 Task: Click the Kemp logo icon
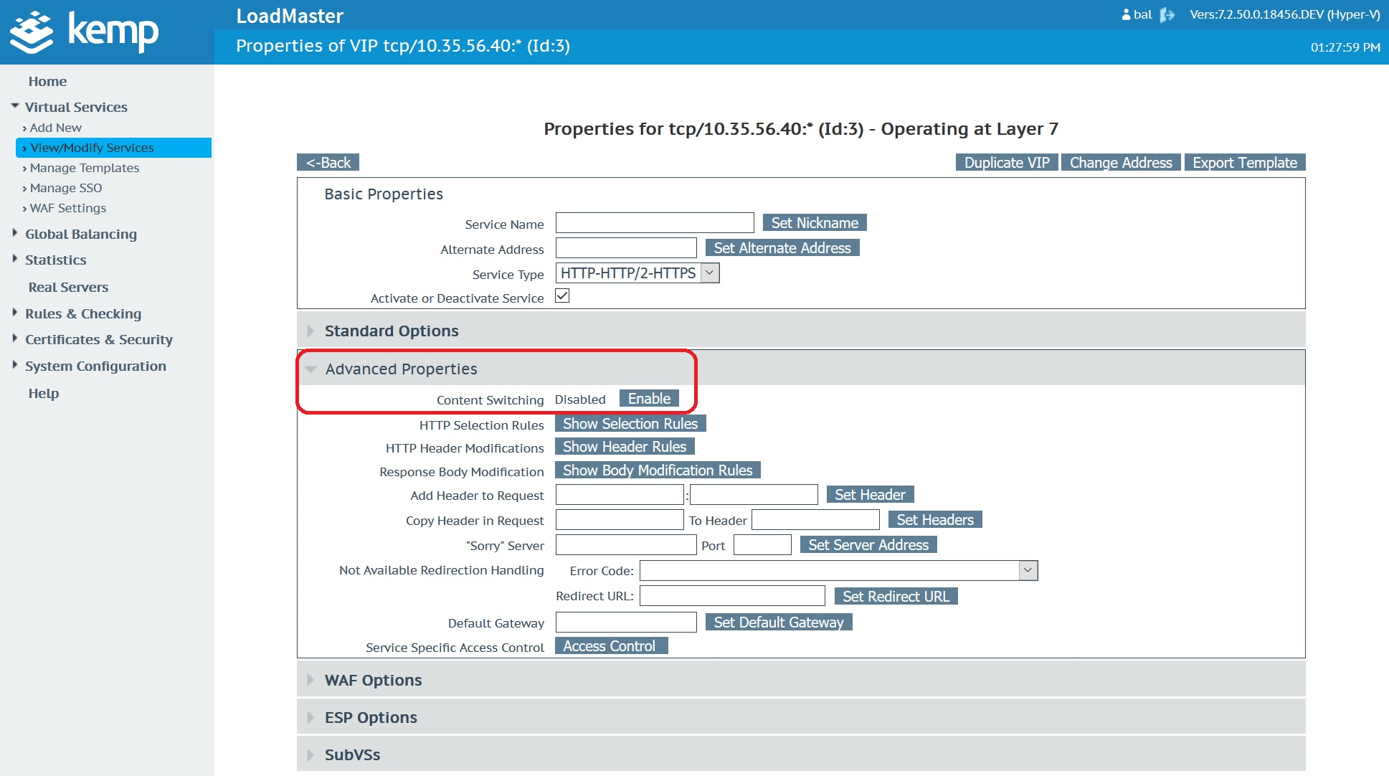click(x=32, y=32)
